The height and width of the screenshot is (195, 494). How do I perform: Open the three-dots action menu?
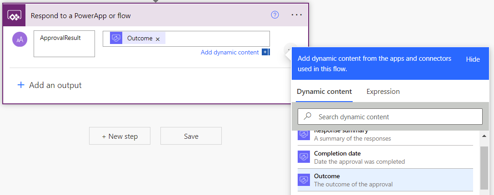(x=296, y=15)
